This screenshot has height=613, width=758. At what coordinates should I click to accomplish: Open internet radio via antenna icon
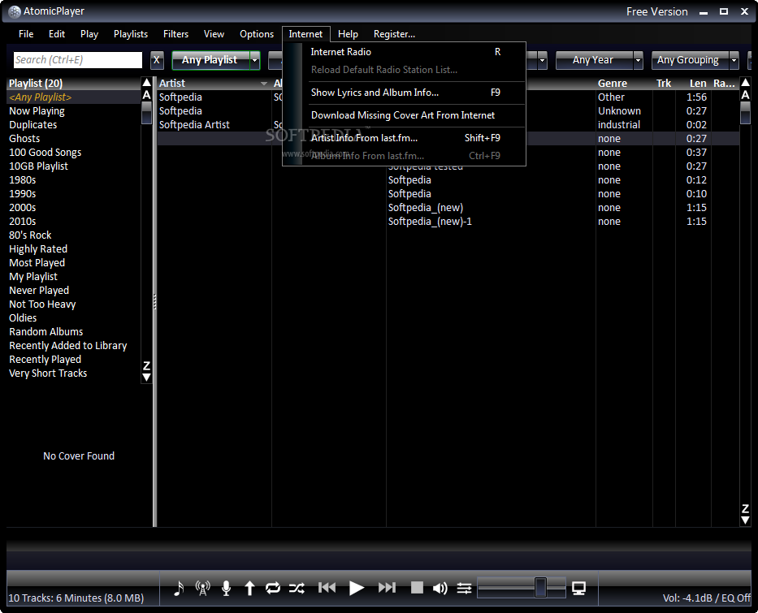click(x=202, y=588)
